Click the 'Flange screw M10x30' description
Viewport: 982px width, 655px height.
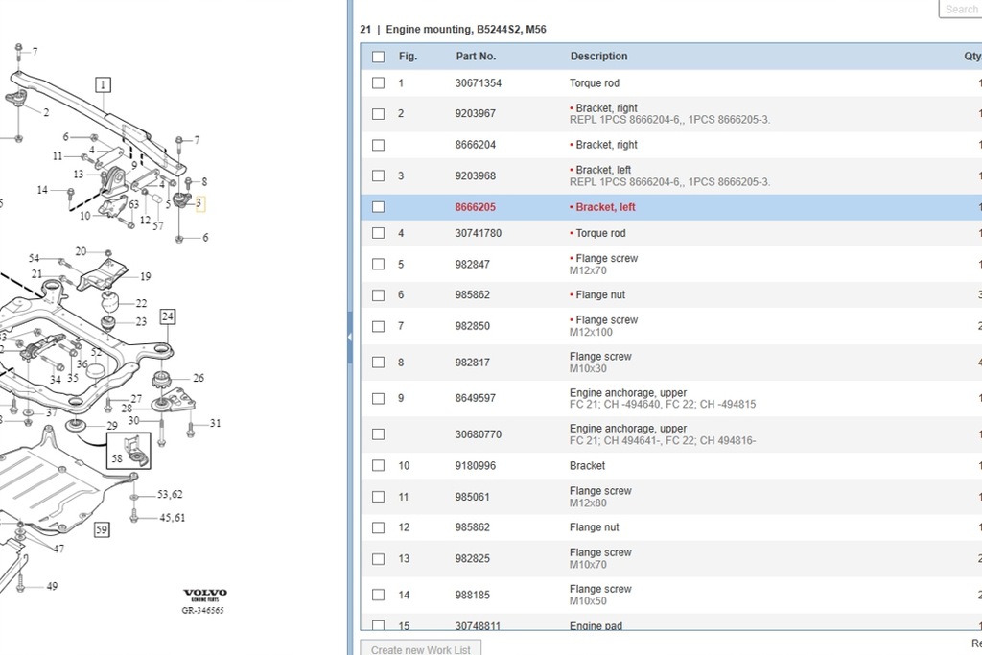600,362
